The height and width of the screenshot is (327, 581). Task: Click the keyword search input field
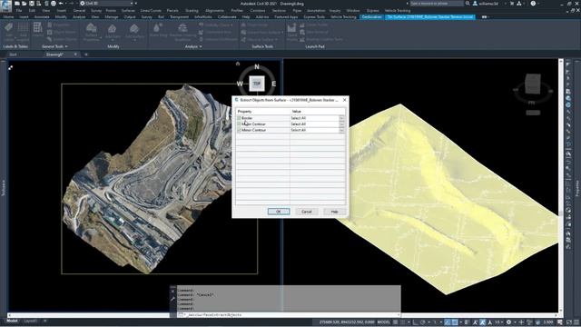coord(437,4)
